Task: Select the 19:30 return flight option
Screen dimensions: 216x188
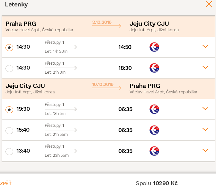Action: click(9, 110)
